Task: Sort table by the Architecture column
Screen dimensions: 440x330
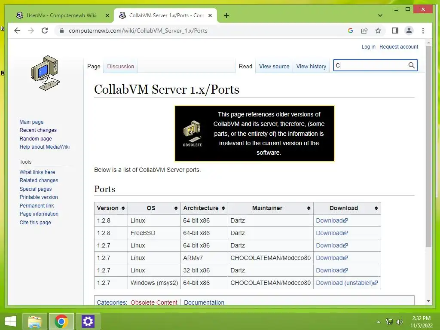Action: [204, 208]
